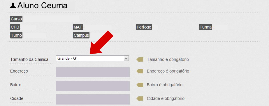
Task: Focus the Endereço input field
Action: (x=93, y=72)
